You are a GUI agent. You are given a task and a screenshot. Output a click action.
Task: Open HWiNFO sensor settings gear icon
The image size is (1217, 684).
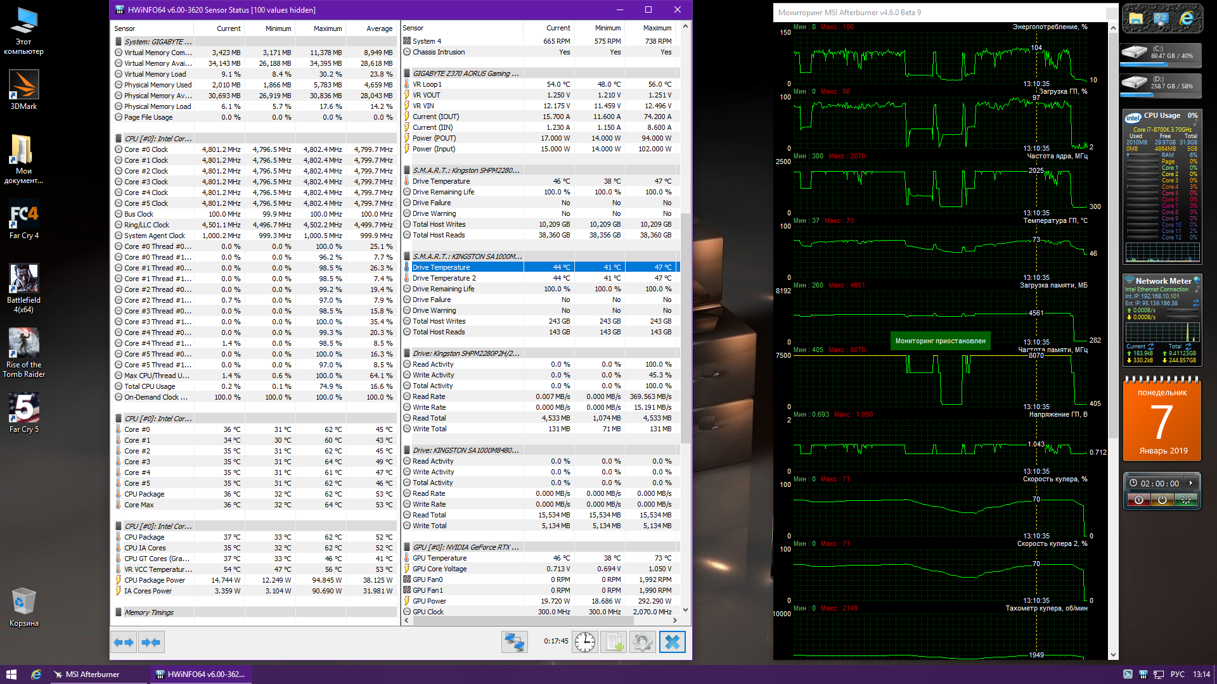click(642, 642)
